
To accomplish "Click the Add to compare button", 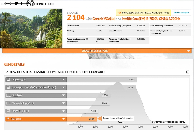I will point(181,13).
